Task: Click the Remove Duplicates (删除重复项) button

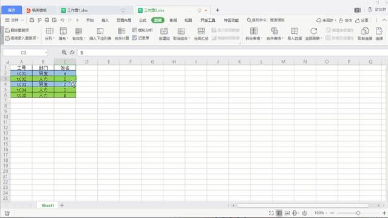Action: pyautogui.click(x=17, y=30)
